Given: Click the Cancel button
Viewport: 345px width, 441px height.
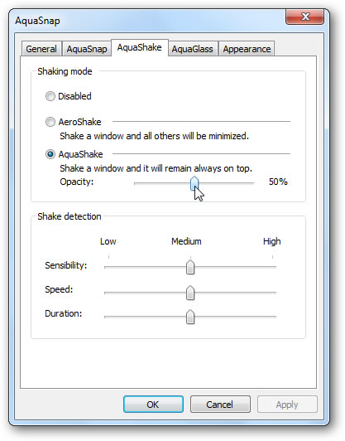Looking at the screenshot, I should click(220, 405).
